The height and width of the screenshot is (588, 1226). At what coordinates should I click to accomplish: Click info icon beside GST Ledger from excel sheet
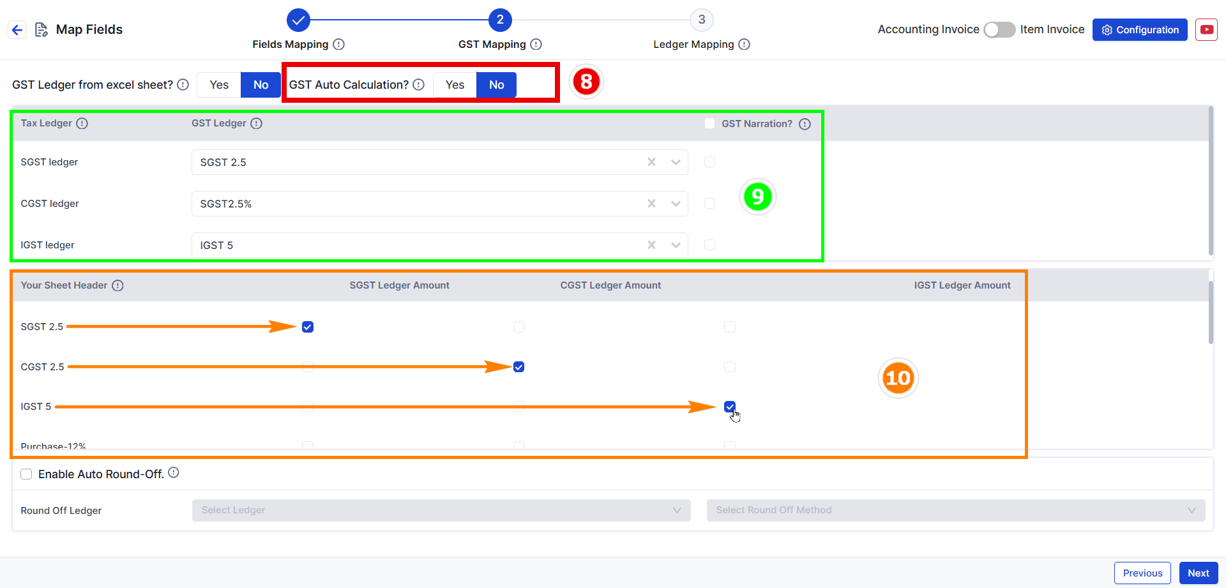point(183,85)
